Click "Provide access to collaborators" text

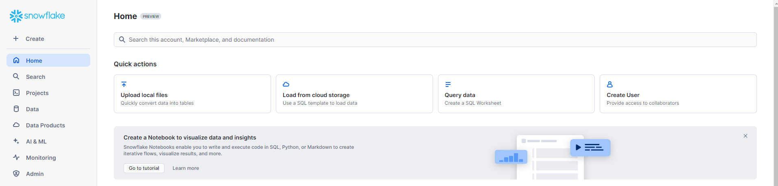click(643, 103)
